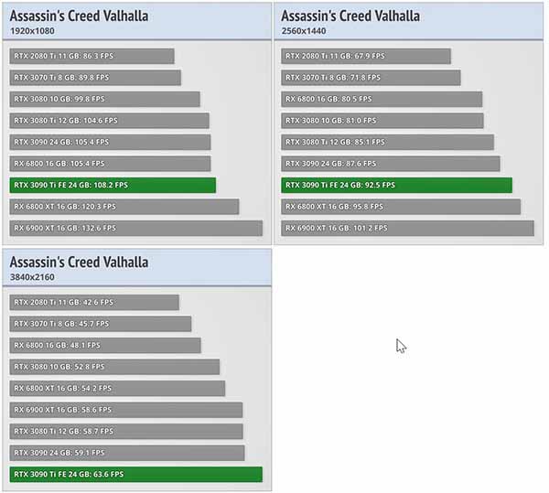The width and height of the screenshot is (549, 493).
Task: Pick the RTX 3080 Ti 58.7 FPS bar
Action: [126, 432]
